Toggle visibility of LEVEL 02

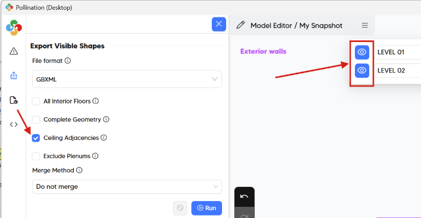tap(362, 71)
